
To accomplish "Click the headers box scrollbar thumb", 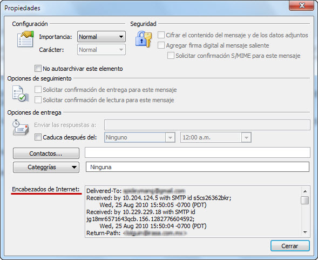I will tap(305, 200).
